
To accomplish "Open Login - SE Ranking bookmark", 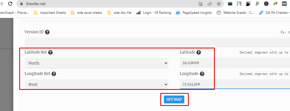I will coord(154,13).
